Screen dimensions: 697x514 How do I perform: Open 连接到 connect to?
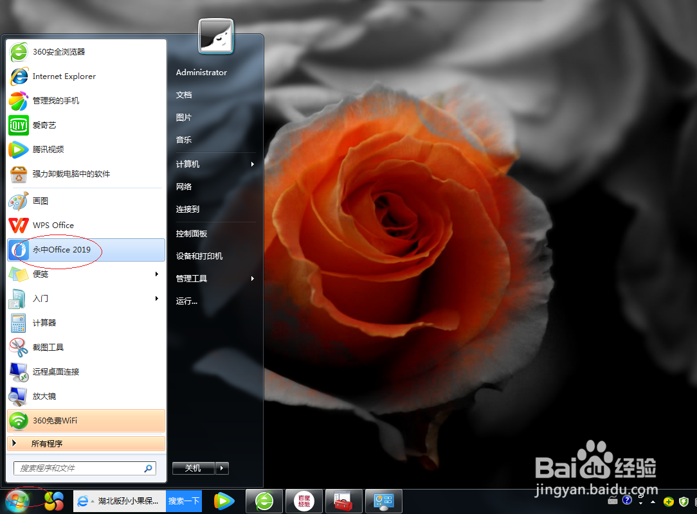coord(188,209)
